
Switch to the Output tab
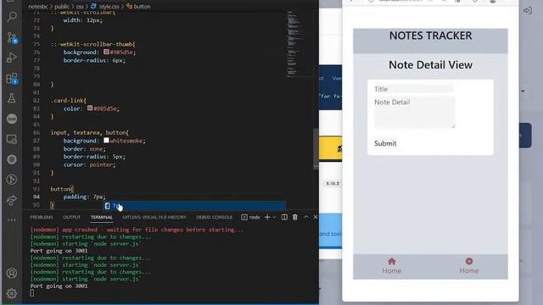(71, 217)
